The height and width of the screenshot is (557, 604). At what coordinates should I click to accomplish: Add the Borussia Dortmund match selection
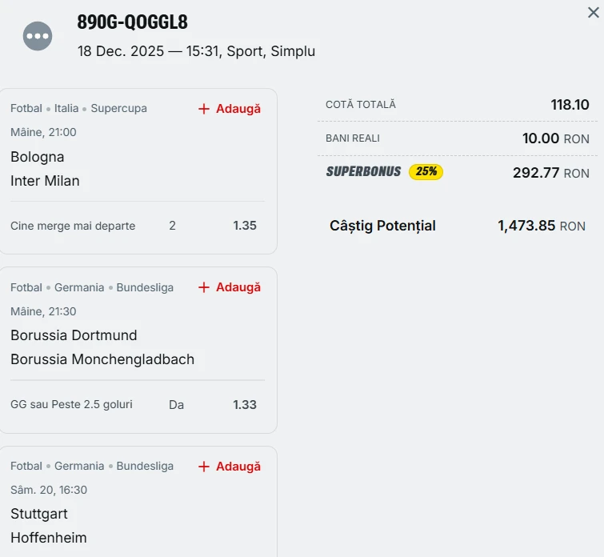point(230,287)
